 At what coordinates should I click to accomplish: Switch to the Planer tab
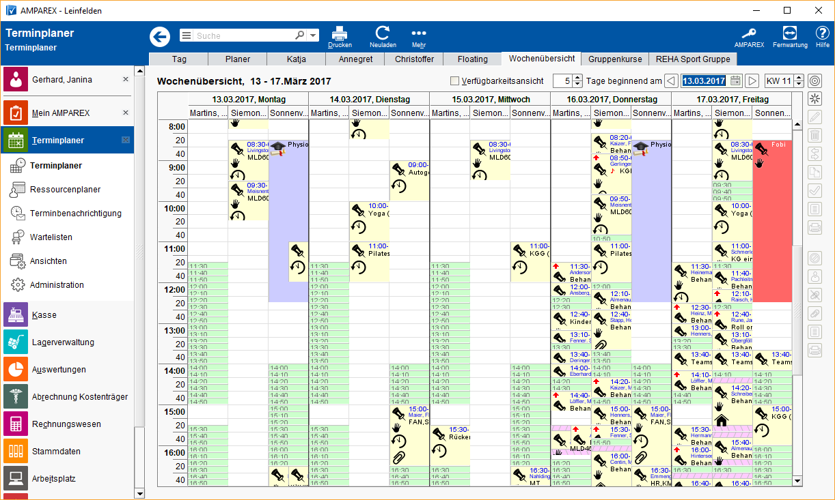(238, 59)
